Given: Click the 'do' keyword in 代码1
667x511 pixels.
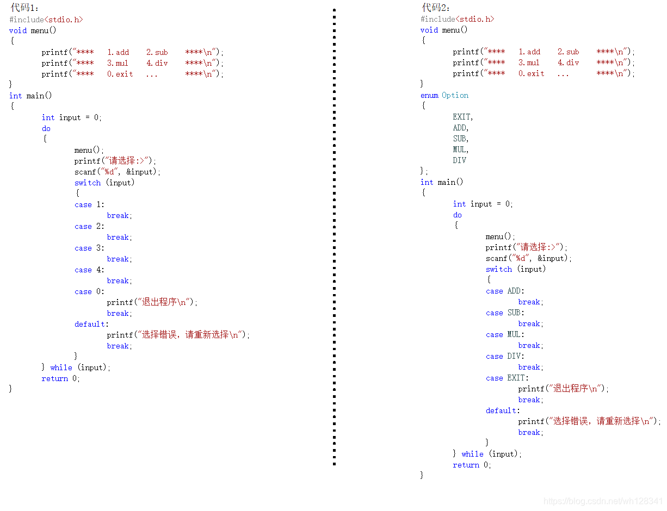Looking at the screenshot, I should [x=46, y=128].
